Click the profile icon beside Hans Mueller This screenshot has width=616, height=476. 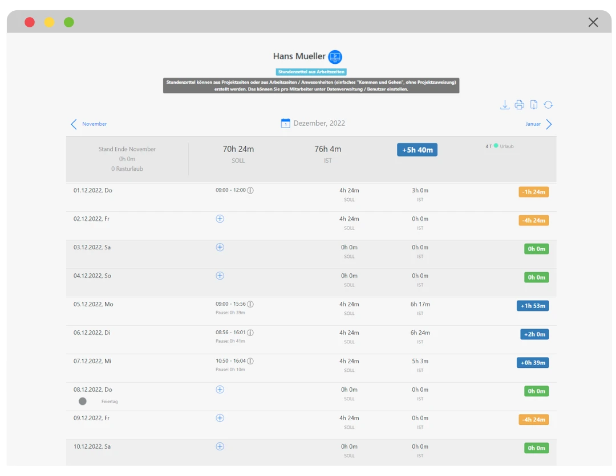[335, 57]
